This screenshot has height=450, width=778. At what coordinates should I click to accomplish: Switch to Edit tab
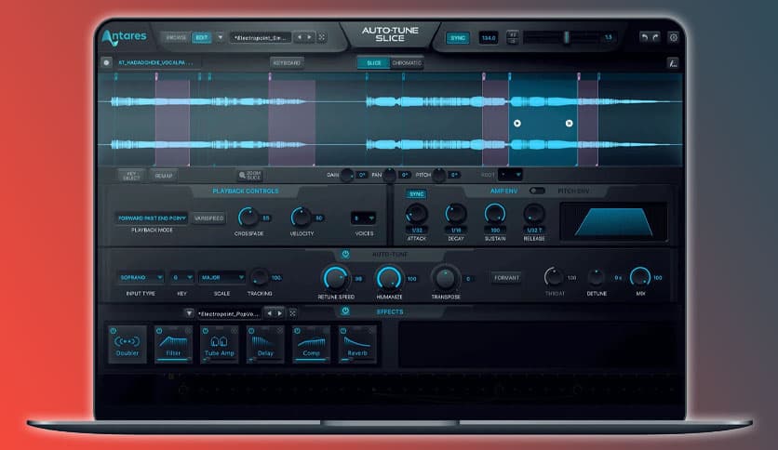point(201,38)
